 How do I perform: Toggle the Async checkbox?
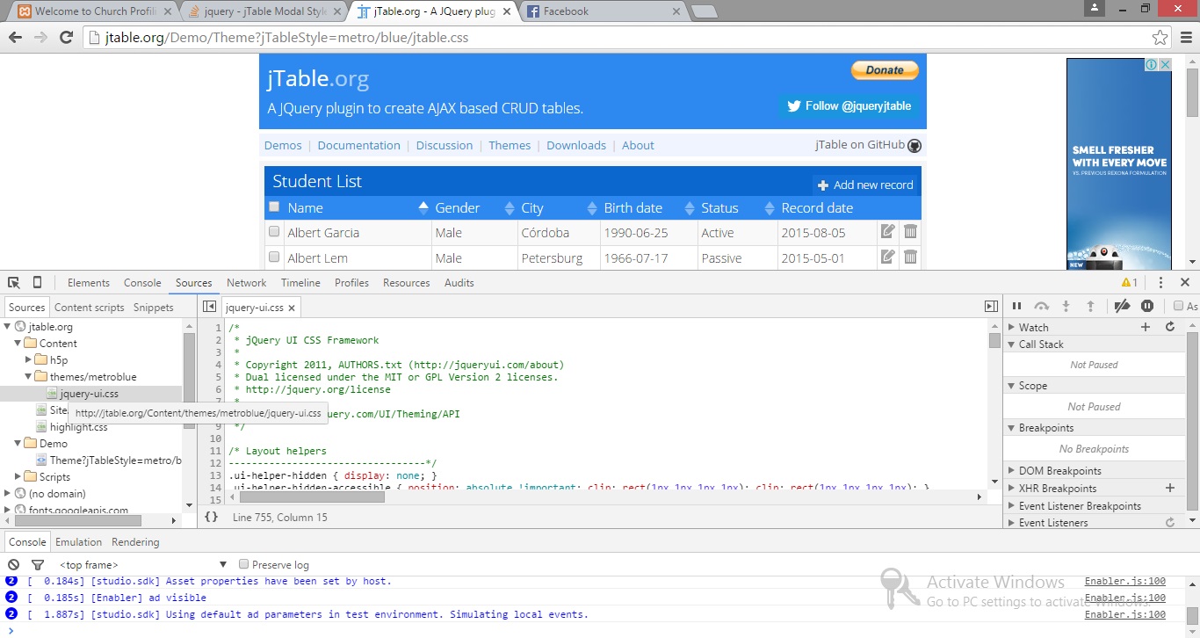click(1177, 306)
